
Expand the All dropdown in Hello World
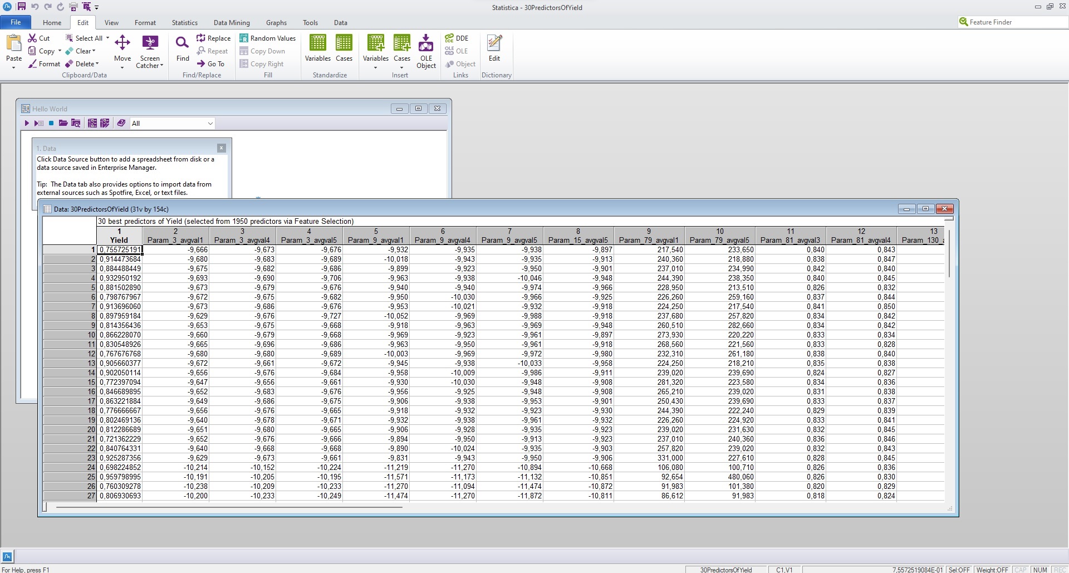click(210, 124)
